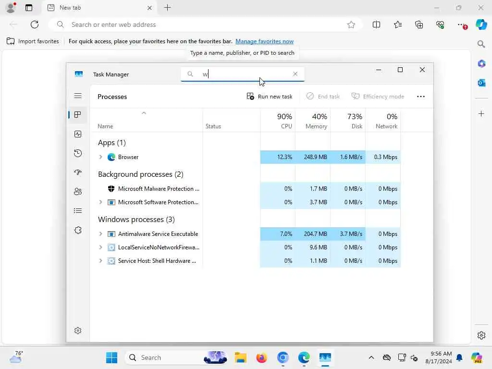Expand Antimalware Service Executable row
Image resolution: width=492 pixels, height=369 pixels.
[x=100, y=234]
